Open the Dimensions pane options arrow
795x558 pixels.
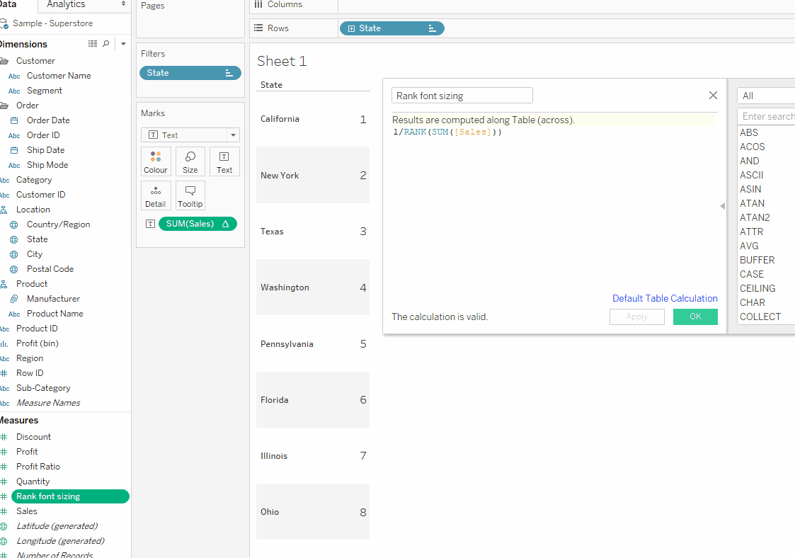[122, 44]
